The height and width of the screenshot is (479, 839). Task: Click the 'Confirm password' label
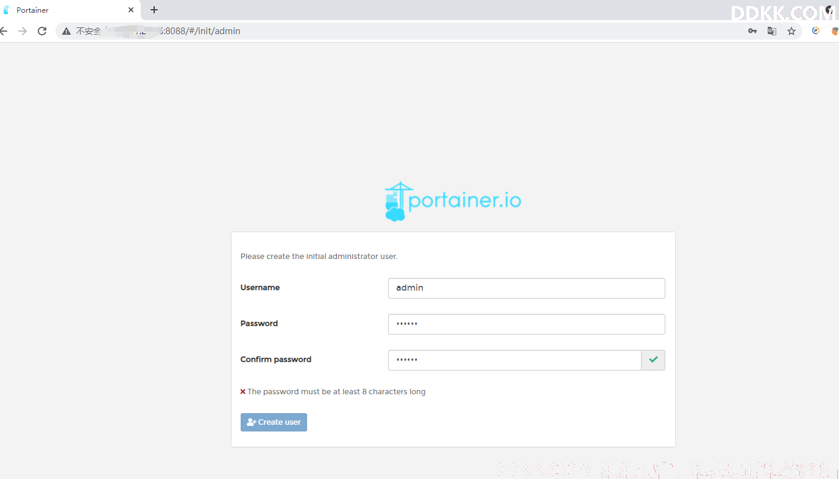[x=276, y=360]
